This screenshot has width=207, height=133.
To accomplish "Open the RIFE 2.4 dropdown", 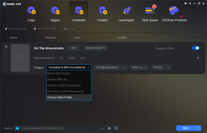I will pyautogui.click(x=139, y=67).
